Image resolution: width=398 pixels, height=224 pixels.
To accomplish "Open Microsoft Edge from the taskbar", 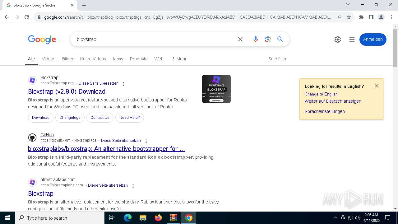I will [128, 218].
